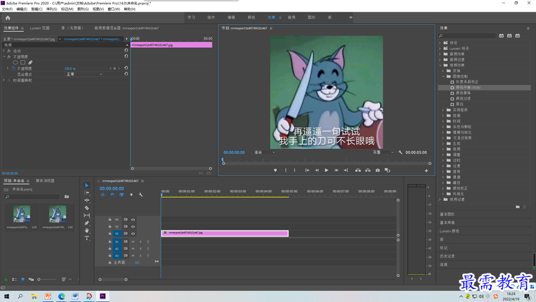Toggle V3 track output eye
536x302 pixels.
[x=133, y=220]
